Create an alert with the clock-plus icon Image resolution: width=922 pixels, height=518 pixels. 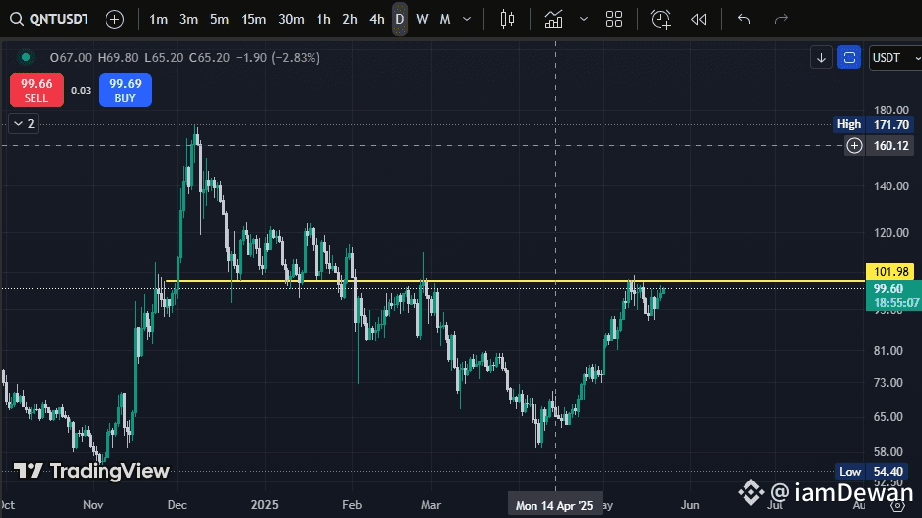coord(661,20)
